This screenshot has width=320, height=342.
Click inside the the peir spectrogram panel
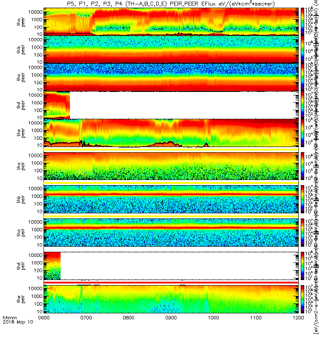(x=171, y=299)
